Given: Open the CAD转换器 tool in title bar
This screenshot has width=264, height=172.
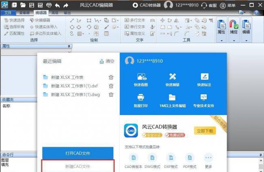Looking at the screenshot, I should [147, 5].
